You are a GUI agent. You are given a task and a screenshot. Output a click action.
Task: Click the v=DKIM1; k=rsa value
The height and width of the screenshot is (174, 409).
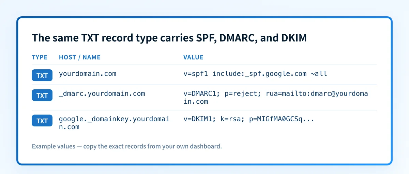click(x=249, y=119)
